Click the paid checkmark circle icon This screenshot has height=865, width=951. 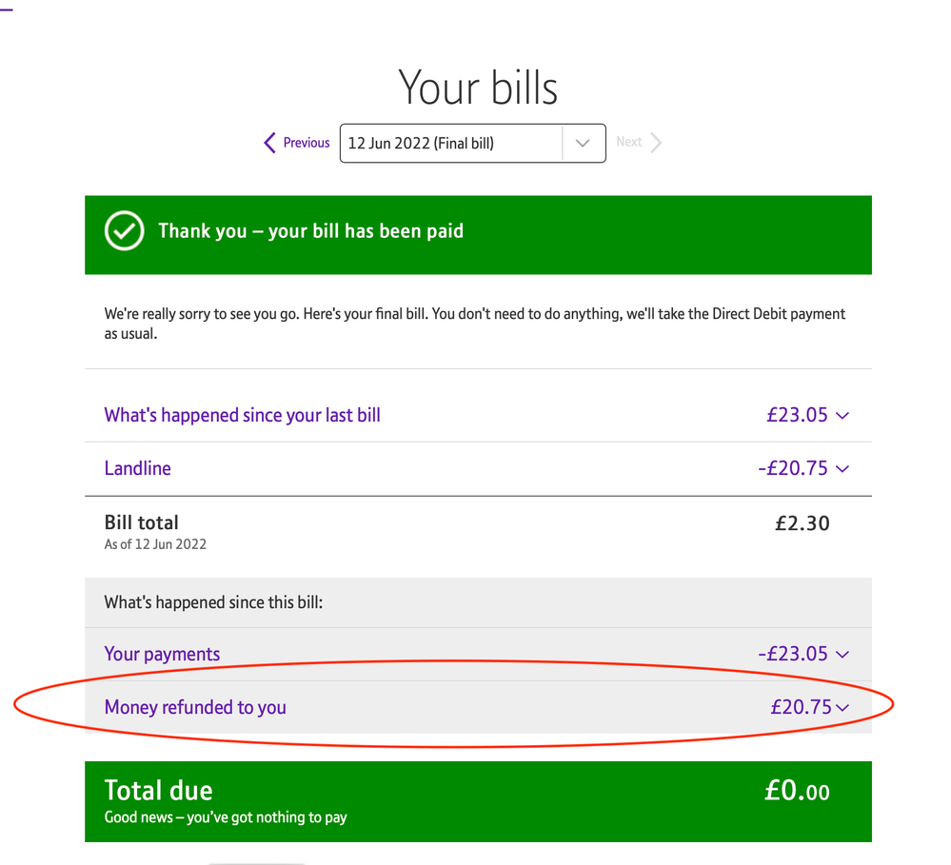[124, 231]
